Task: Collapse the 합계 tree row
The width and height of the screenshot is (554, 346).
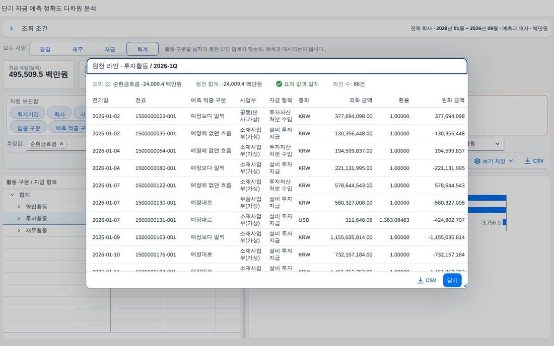Action: pos(13,195)
